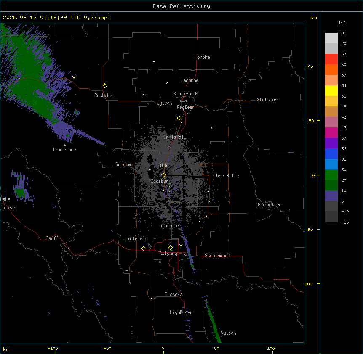The image size is (363, 354).
Task: Click the yellow v marker next to Calgary's diamond
Action: point(181,246)
